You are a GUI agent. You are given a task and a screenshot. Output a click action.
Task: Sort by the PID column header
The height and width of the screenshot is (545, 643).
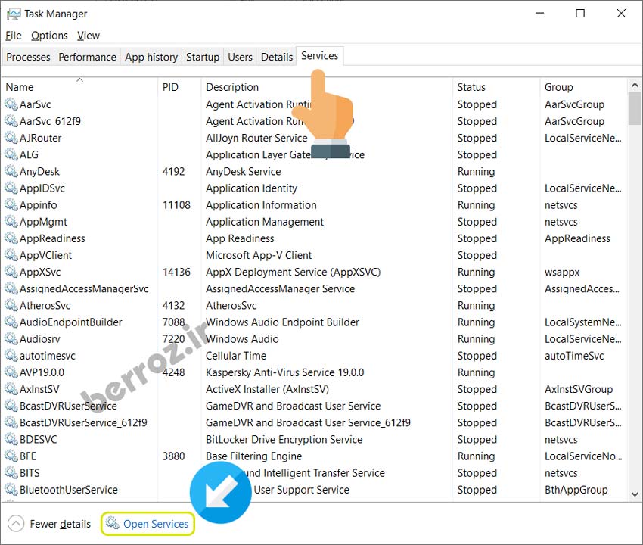[x=170, y=87]
